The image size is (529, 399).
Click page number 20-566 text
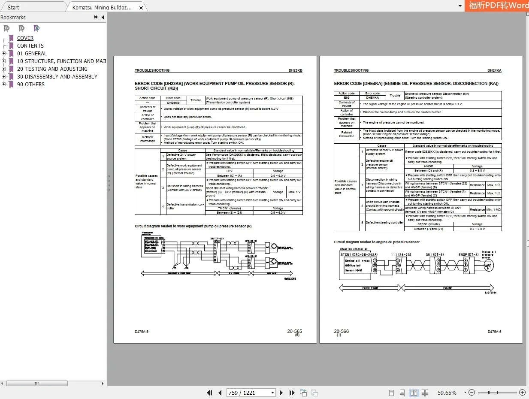click(342, 331)
